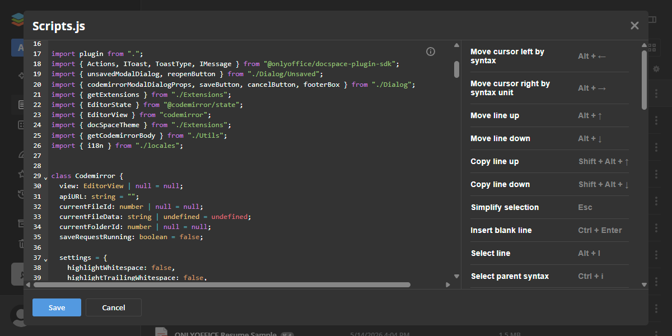
Task: Click the "@codemirror/state" string on line 22
Action: point(203,105)
